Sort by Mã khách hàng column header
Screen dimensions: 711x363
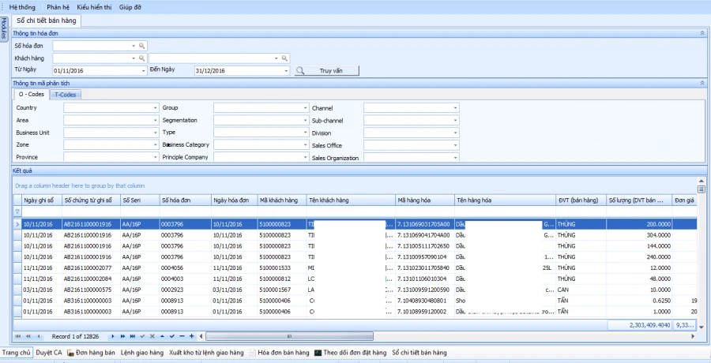pyautogui.click(x=281, y=200)
